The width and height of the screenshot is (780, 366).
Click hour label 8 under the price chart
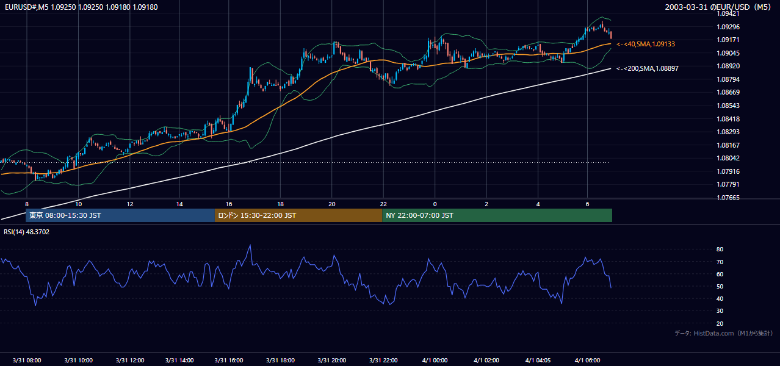[x=27, y=204]
